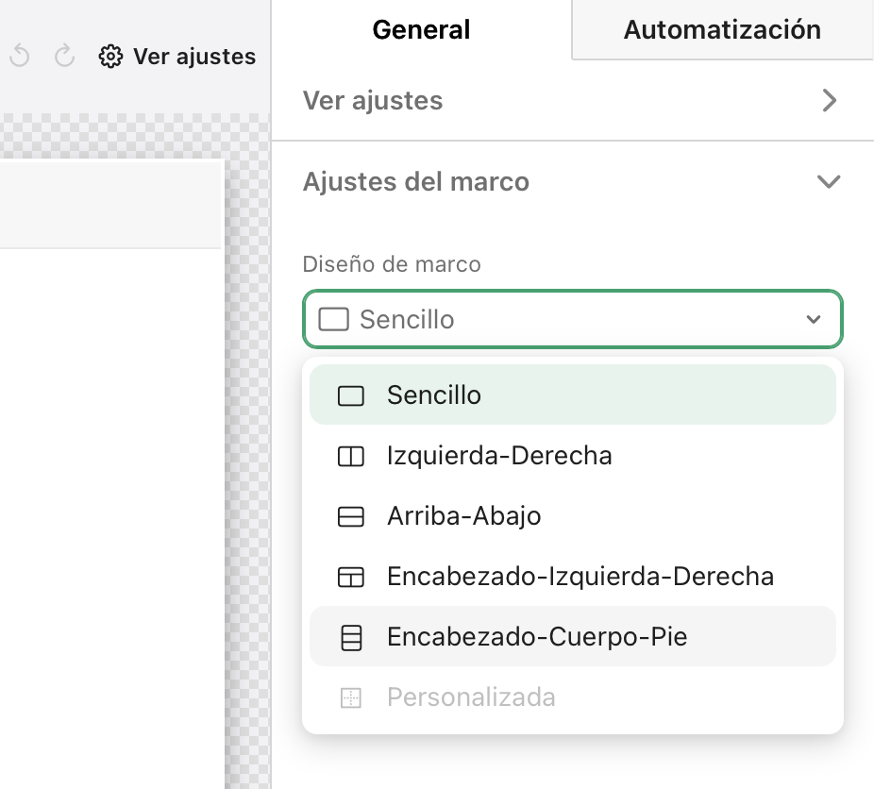This screenshot has height=789, width=874.
Task: Click the disabled Personalizada option
Action: [471, 697]
